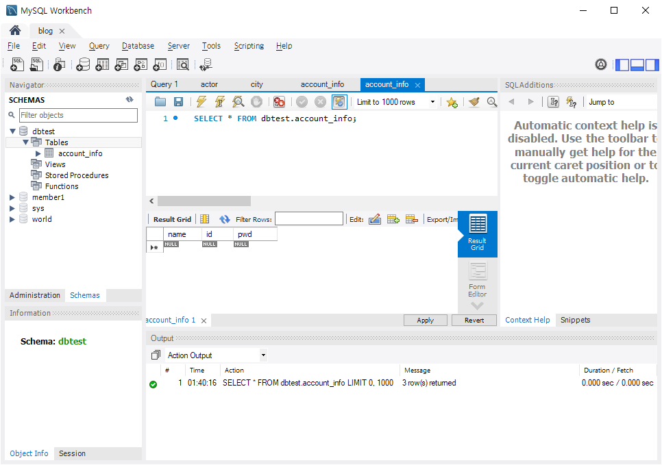662x465 pixels.
Task: Switch to the city tab
Action: [x=257, y=84]
